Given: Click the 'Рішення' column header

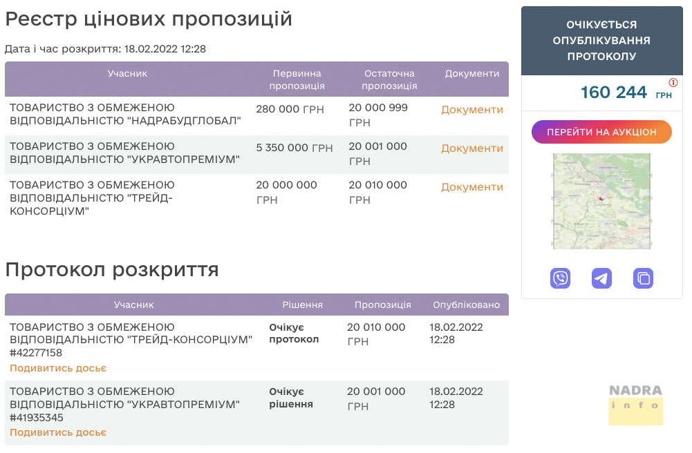Looking at the screenshot, I should point(302,305).
